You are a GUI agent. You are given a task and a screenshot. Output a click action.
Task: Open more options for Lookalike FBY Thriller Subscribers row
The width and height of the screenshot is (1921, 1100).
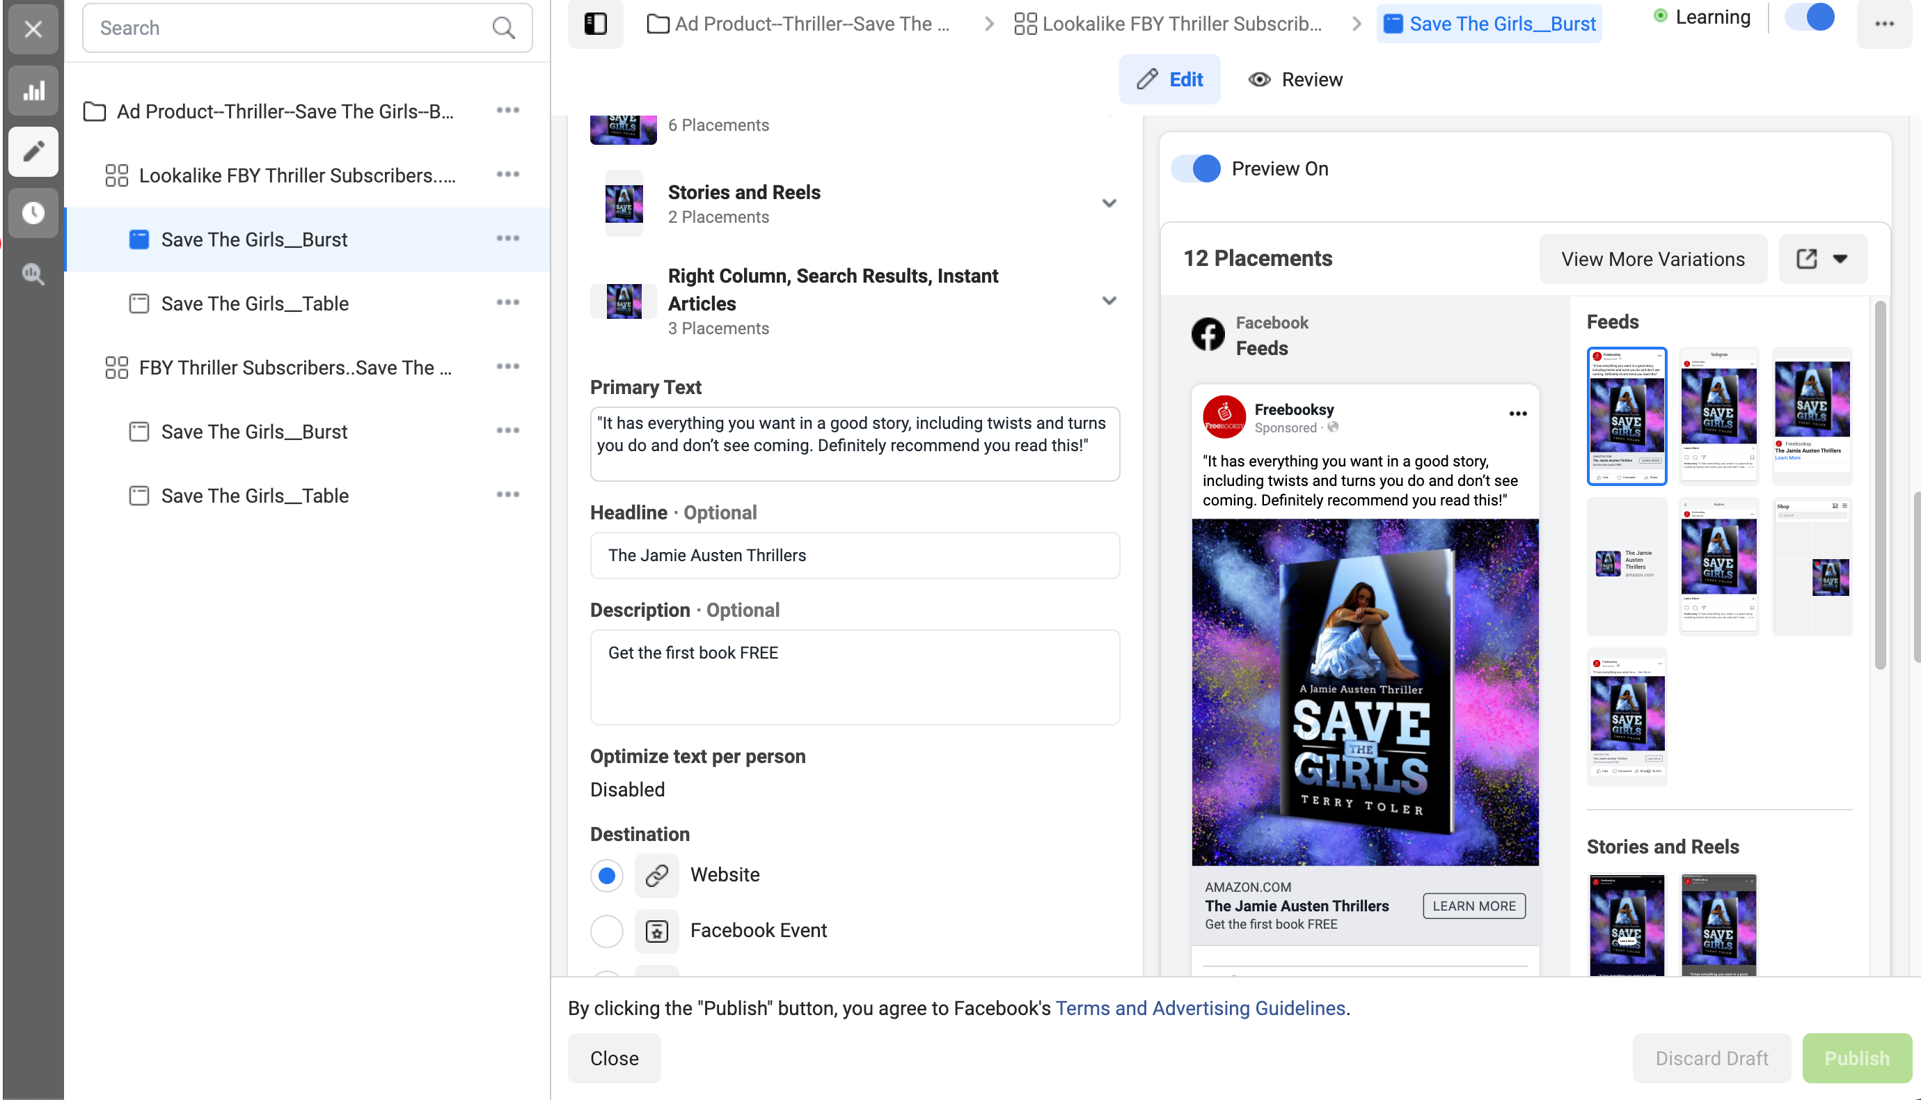point(507,175)
